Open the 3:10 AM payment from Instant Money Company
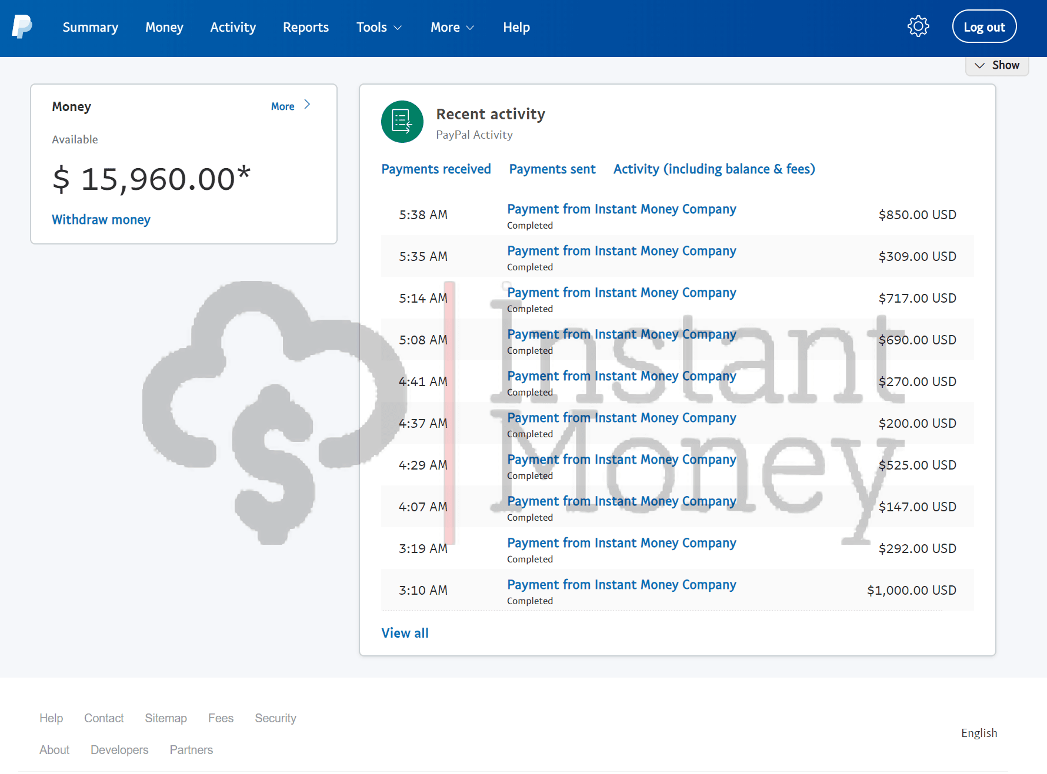Viewport: 1047px width, 774px height. tap(622, 585)
